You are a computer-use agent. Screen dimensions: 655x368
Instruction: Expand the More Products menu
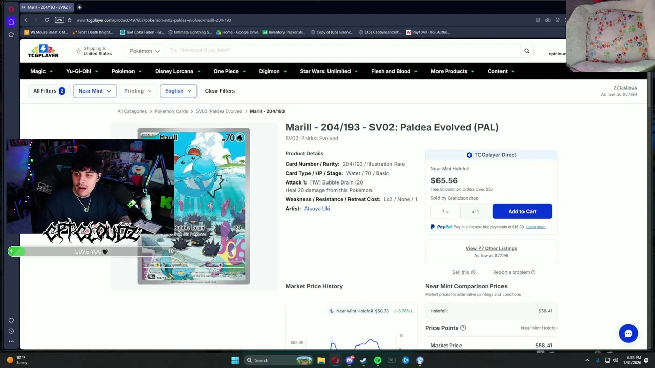coord(452,71)
